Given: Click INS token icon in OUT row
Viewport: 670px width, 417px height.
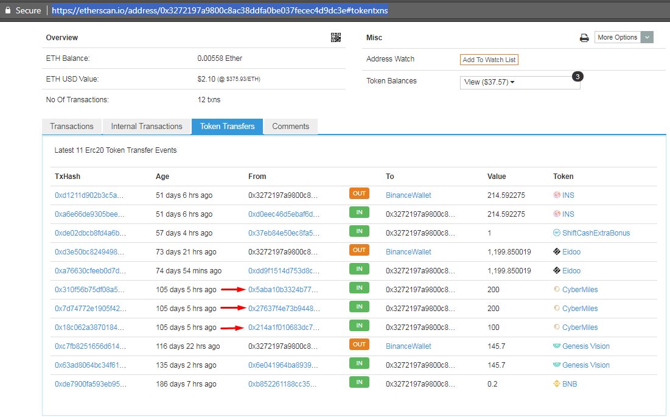Looking at the screenshot, I should pos(557,195).
